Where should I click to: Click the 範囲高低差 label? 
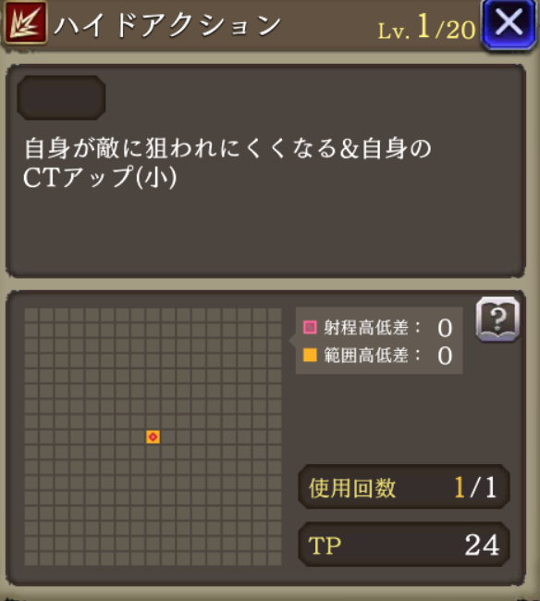(x=366, y=356)
